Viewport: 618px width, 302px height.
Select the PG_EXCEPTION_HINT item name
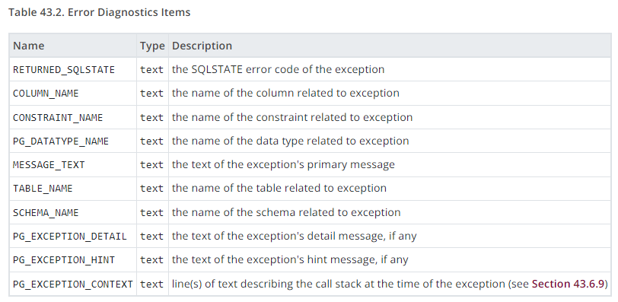[64, 260]
